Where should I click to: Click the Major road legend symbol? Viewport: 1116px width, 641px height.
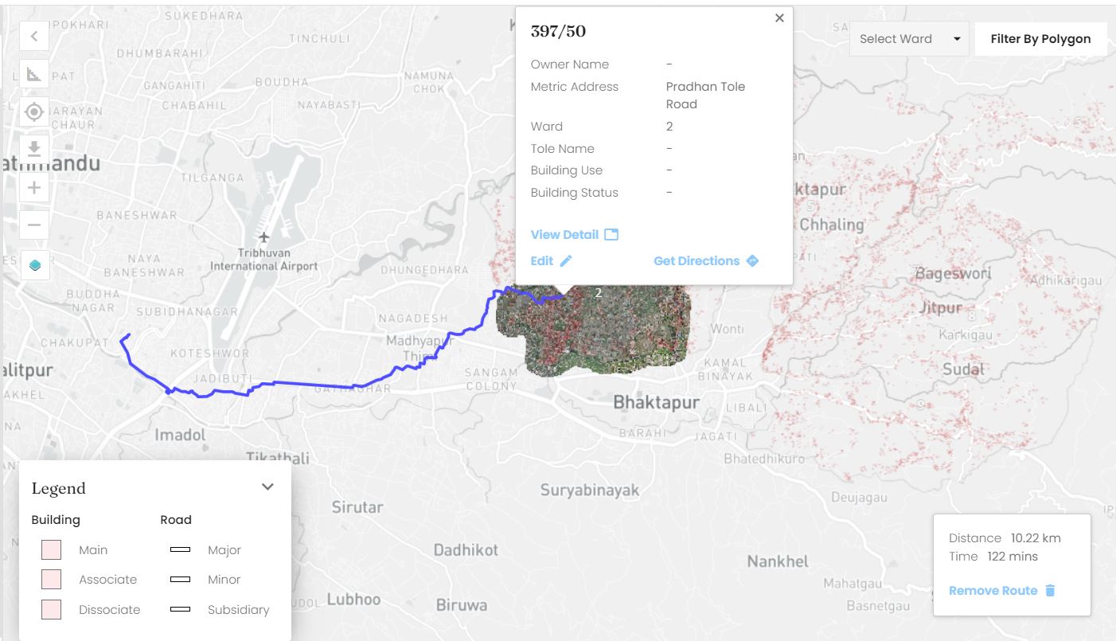(180, 550)
